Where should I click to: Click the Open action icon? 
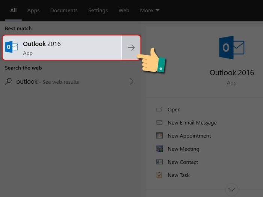[x=159, y=110]
